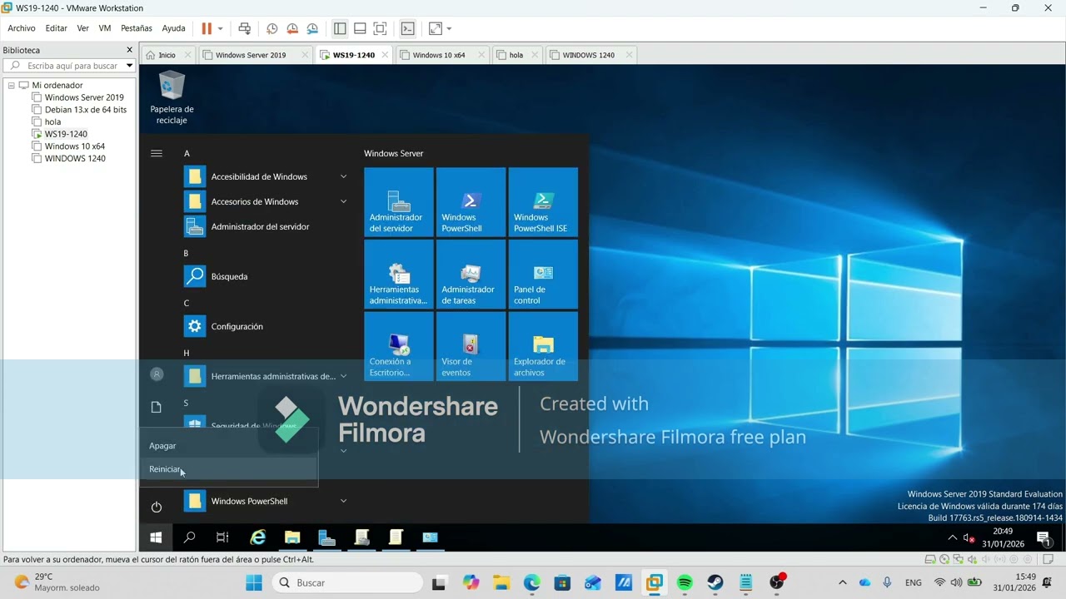Open stretch options dropdown arrow
Screen dimensions: 1066x599
(449, 28)
